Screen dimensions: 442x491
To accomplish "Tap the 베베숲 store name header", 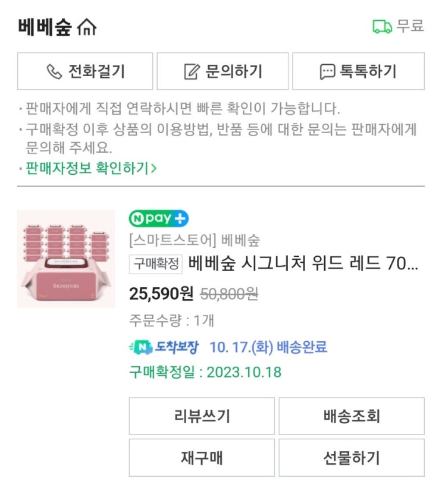I will [x=45, y=27].
